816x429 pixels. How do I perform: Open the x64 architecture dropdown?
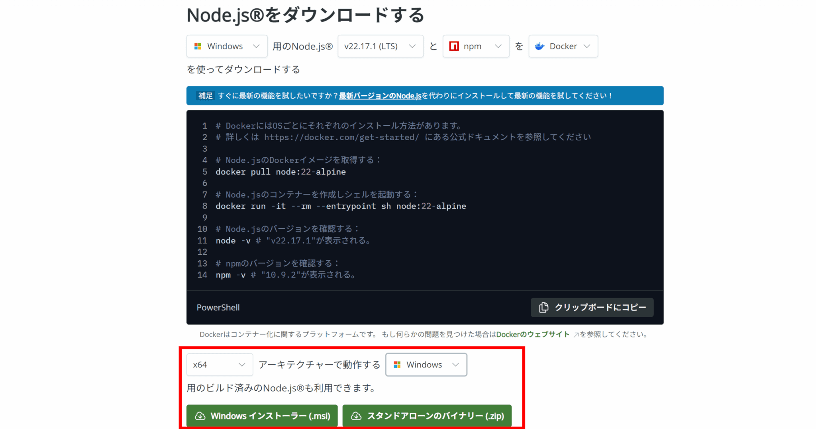(220, 365)
